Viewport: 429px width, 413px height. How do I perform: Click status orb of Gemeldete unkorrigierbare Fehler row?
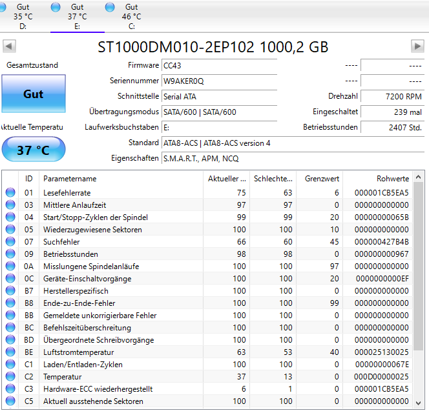point(10,315)
